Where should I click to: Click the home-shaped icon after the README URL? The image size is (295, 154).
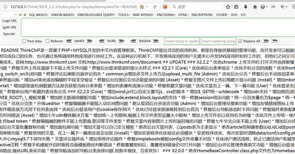(x=142, y=7)
